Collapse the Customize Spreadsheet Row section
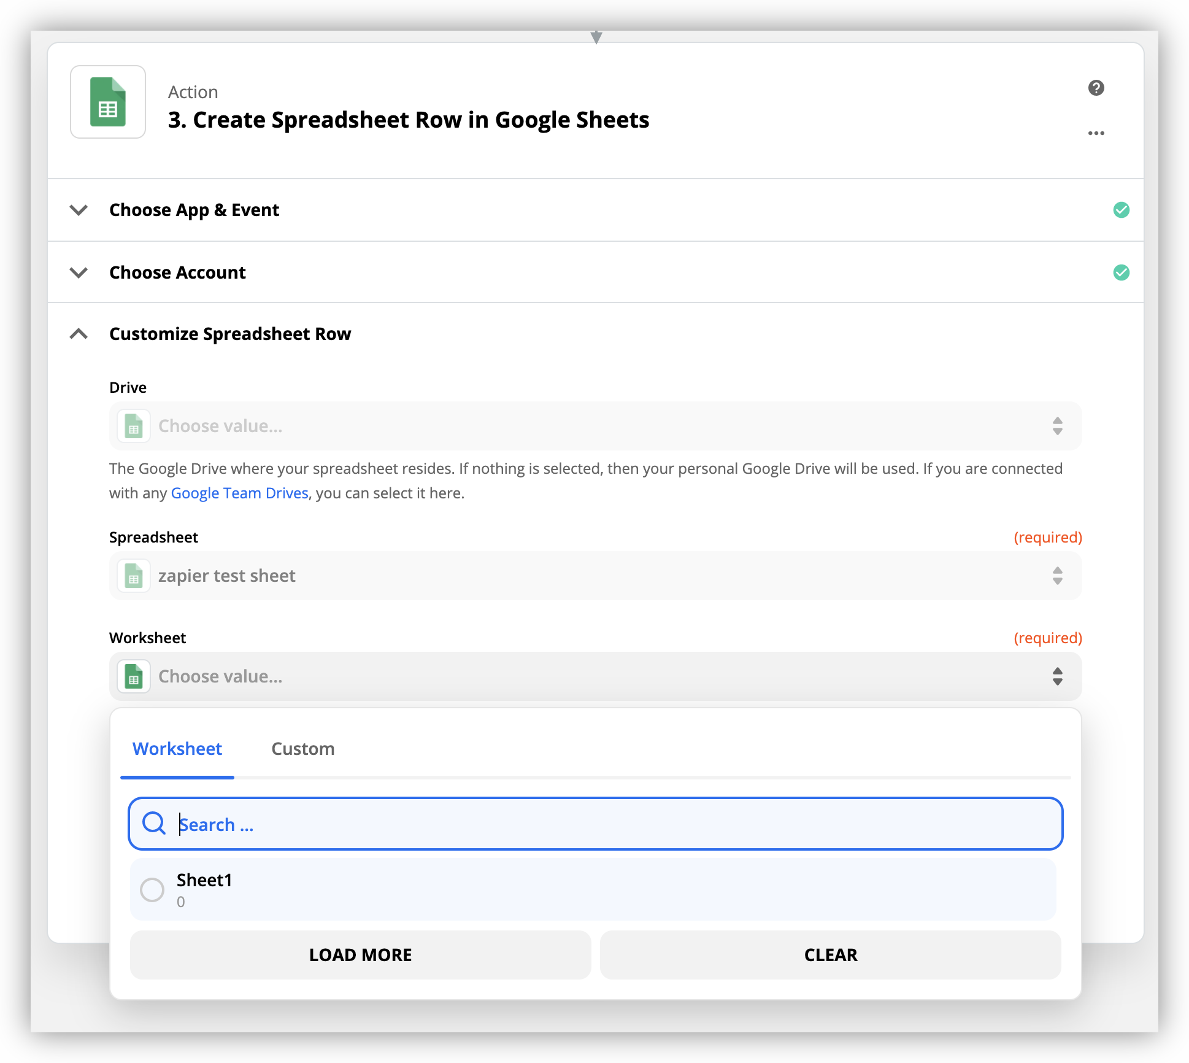Viewport: 1189px width, 1063px height. click(79, 334)
